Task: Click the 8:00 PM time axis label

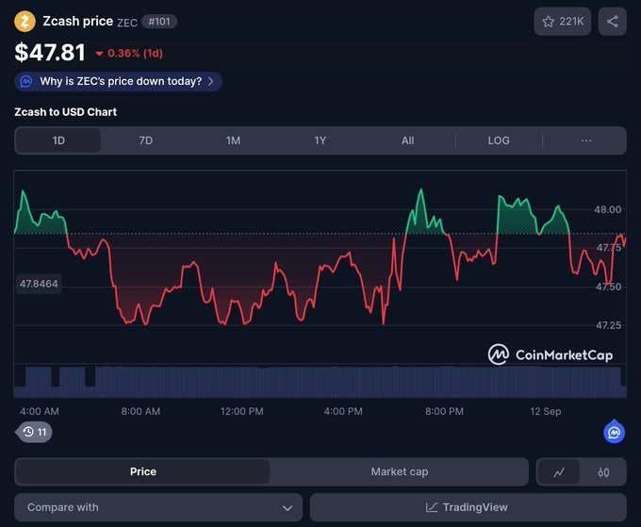Action: [444, 411]
